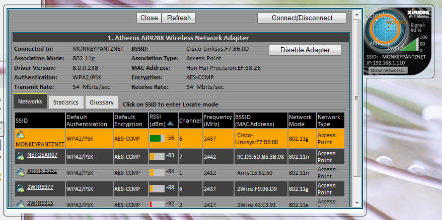The height and width of the screenshot is (220, 442).
Task: Click the -88 signal strength bar
Action: pyautogui.click(x=157, y=188)
